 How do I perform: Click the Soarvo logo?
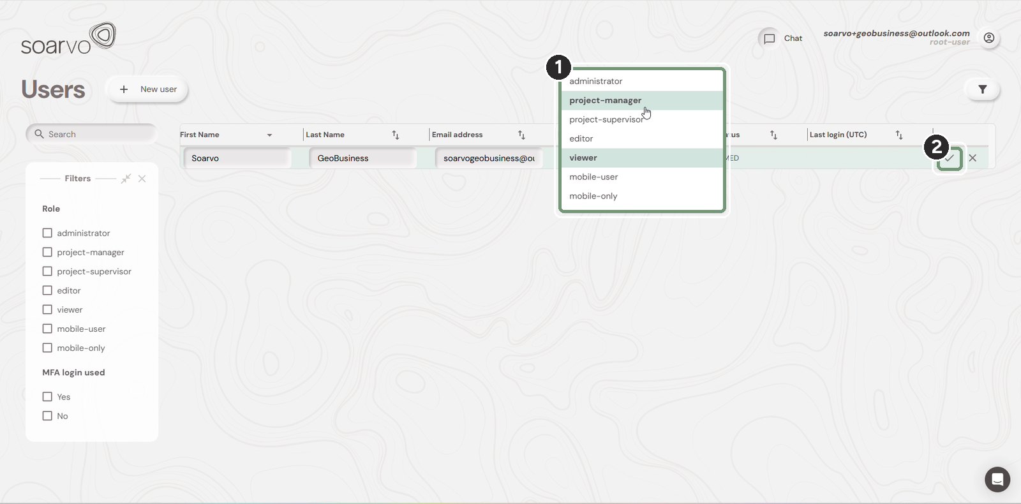pyautogui.click(x=68, y=38)
